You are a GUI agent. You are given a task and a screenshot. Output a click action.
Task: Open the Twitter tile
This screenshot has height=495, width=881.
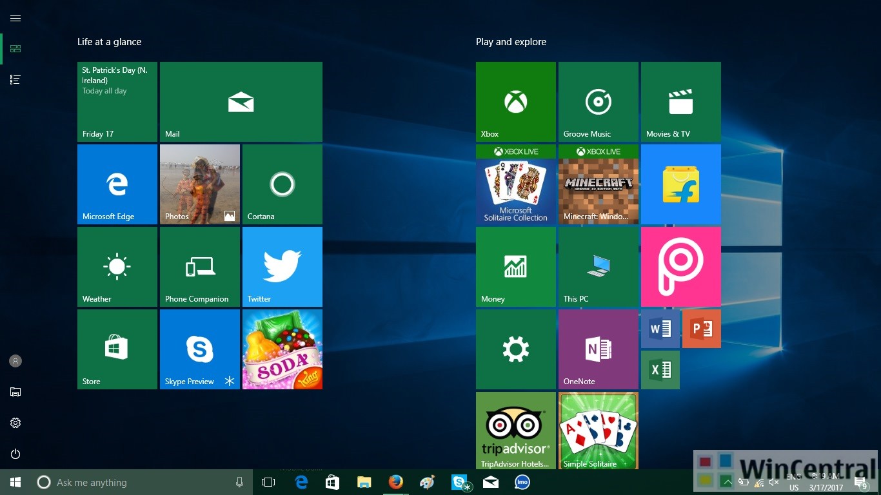click(282, 267)
